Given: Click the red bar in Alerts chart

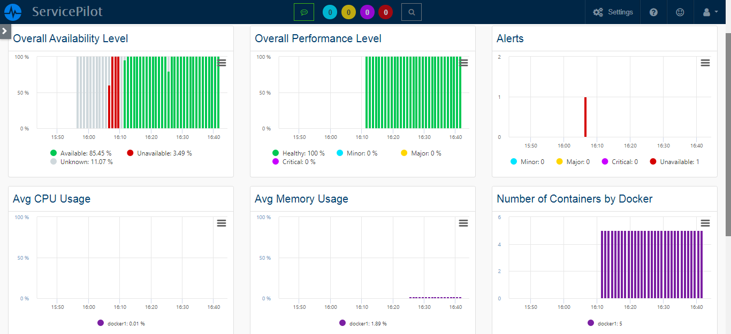Looking at the screenshot, I should (585, 117).
